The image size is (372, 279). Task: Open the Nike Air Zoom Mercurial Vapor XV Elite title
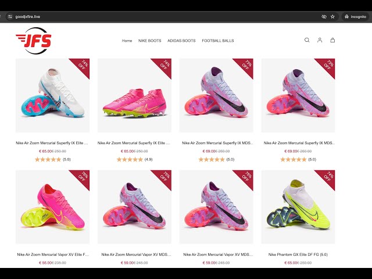click(x=53, y=255)
